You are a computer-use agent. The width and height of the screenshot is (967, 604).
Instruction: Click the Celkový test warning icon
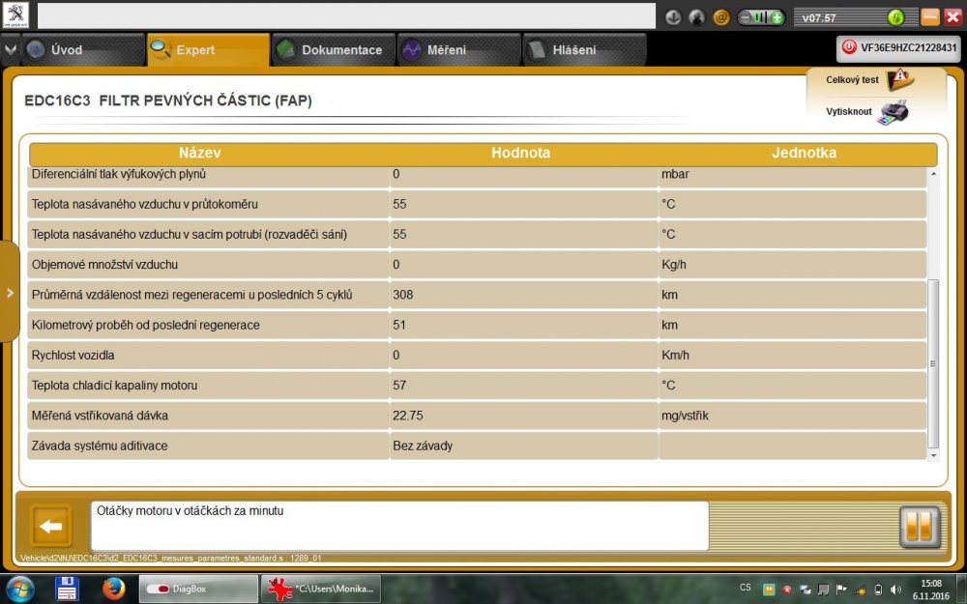[x=898, y=79]
